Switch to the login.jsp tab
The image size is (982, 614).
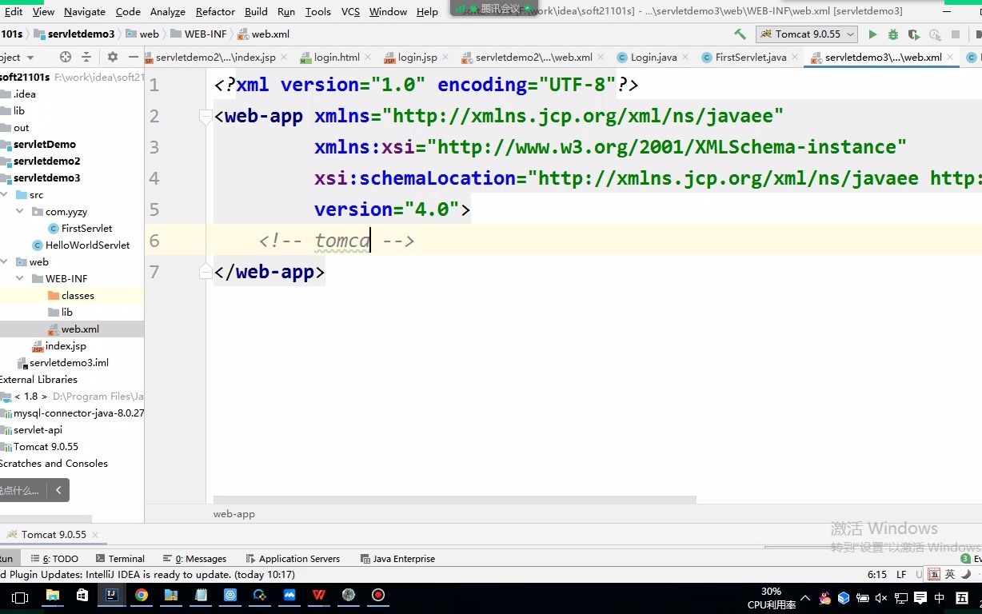coord(417,57)
